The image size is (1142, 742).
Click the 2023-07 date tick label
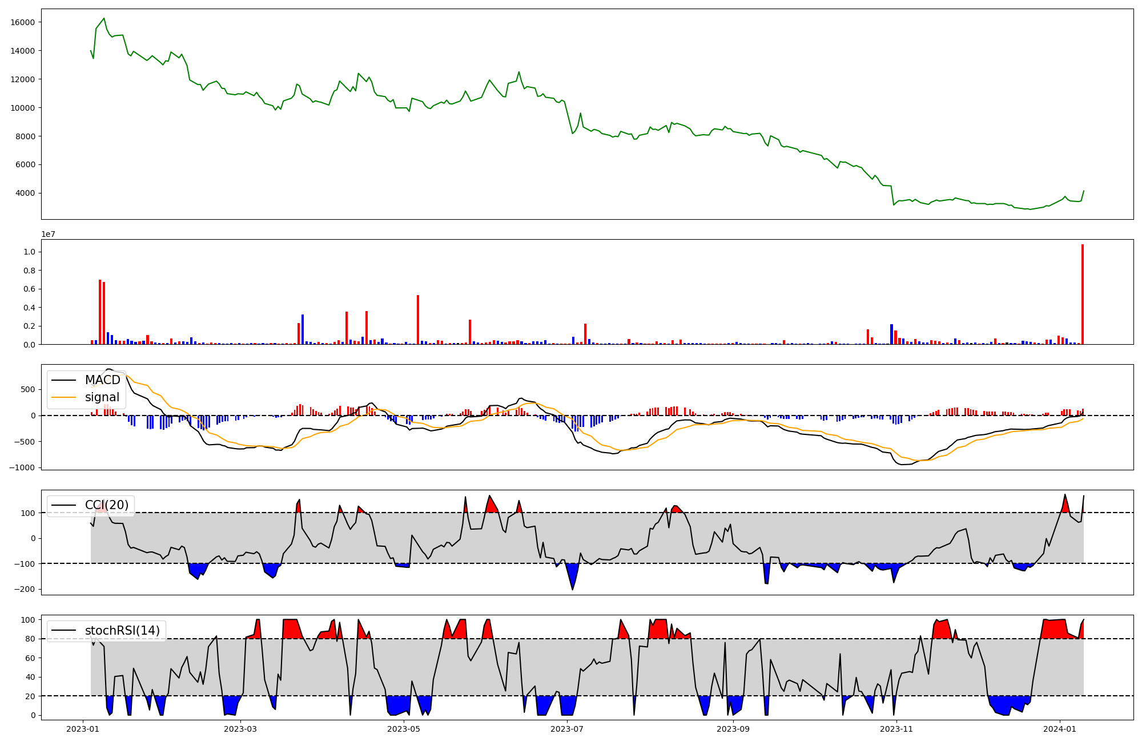tap(567, 729)
